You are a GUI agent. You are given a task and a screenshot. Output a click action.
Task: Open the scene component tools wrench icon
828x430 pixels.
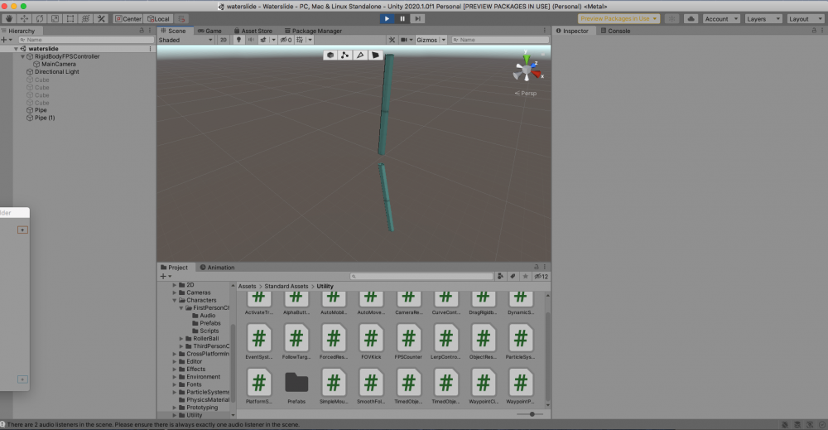click(392, 40)
